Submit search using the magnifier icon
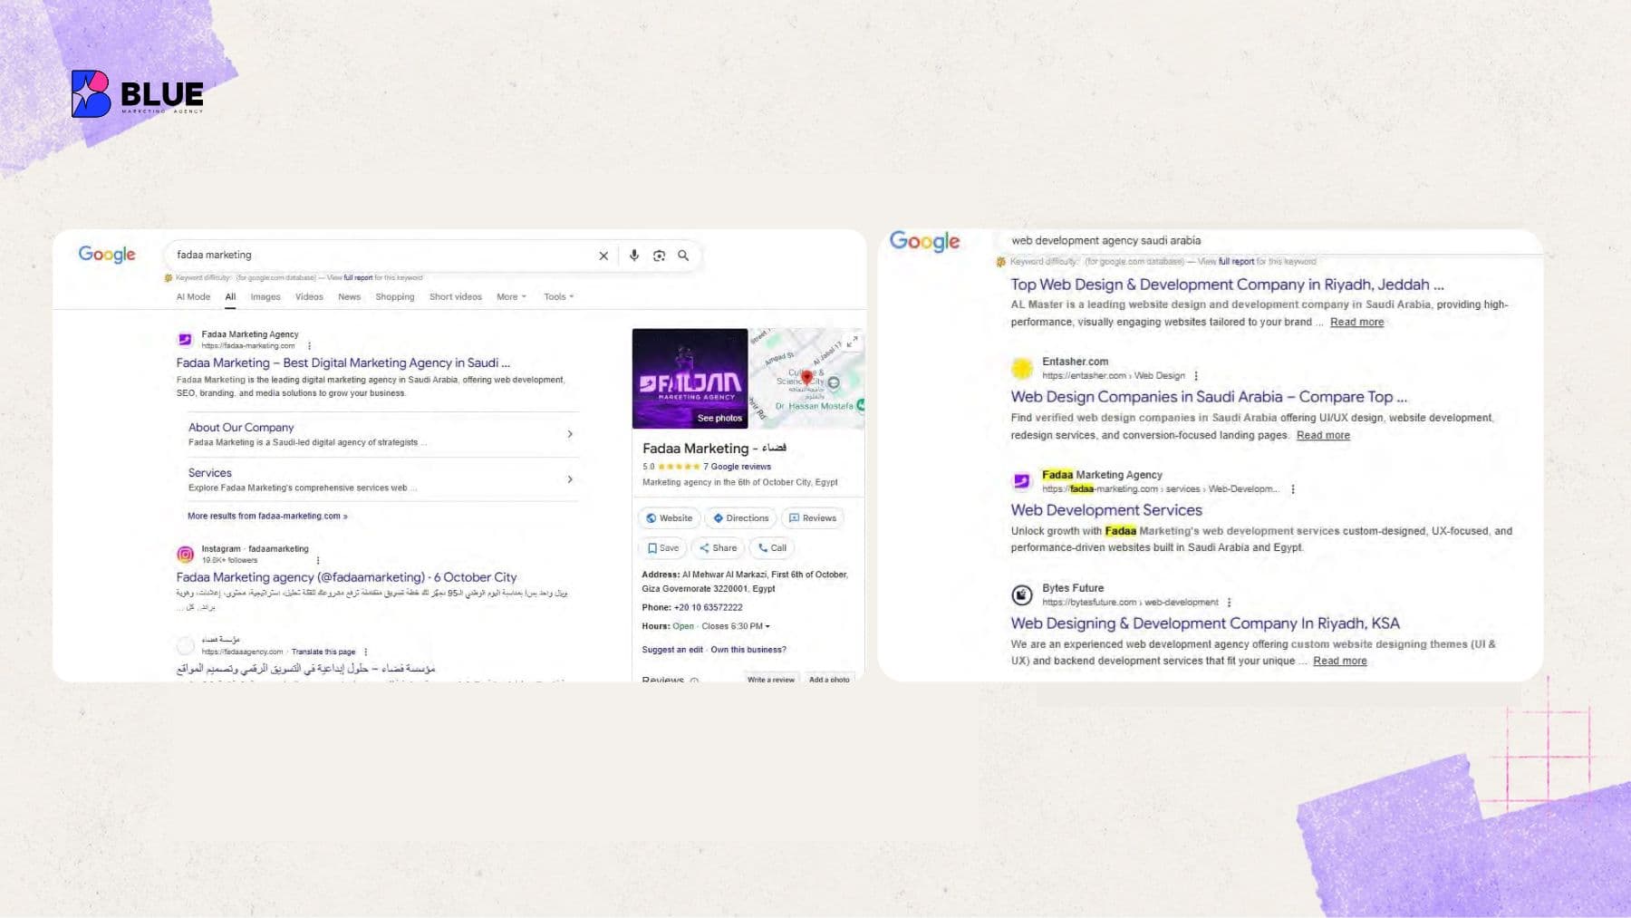The image size is (1631, 918). (683, 256)
